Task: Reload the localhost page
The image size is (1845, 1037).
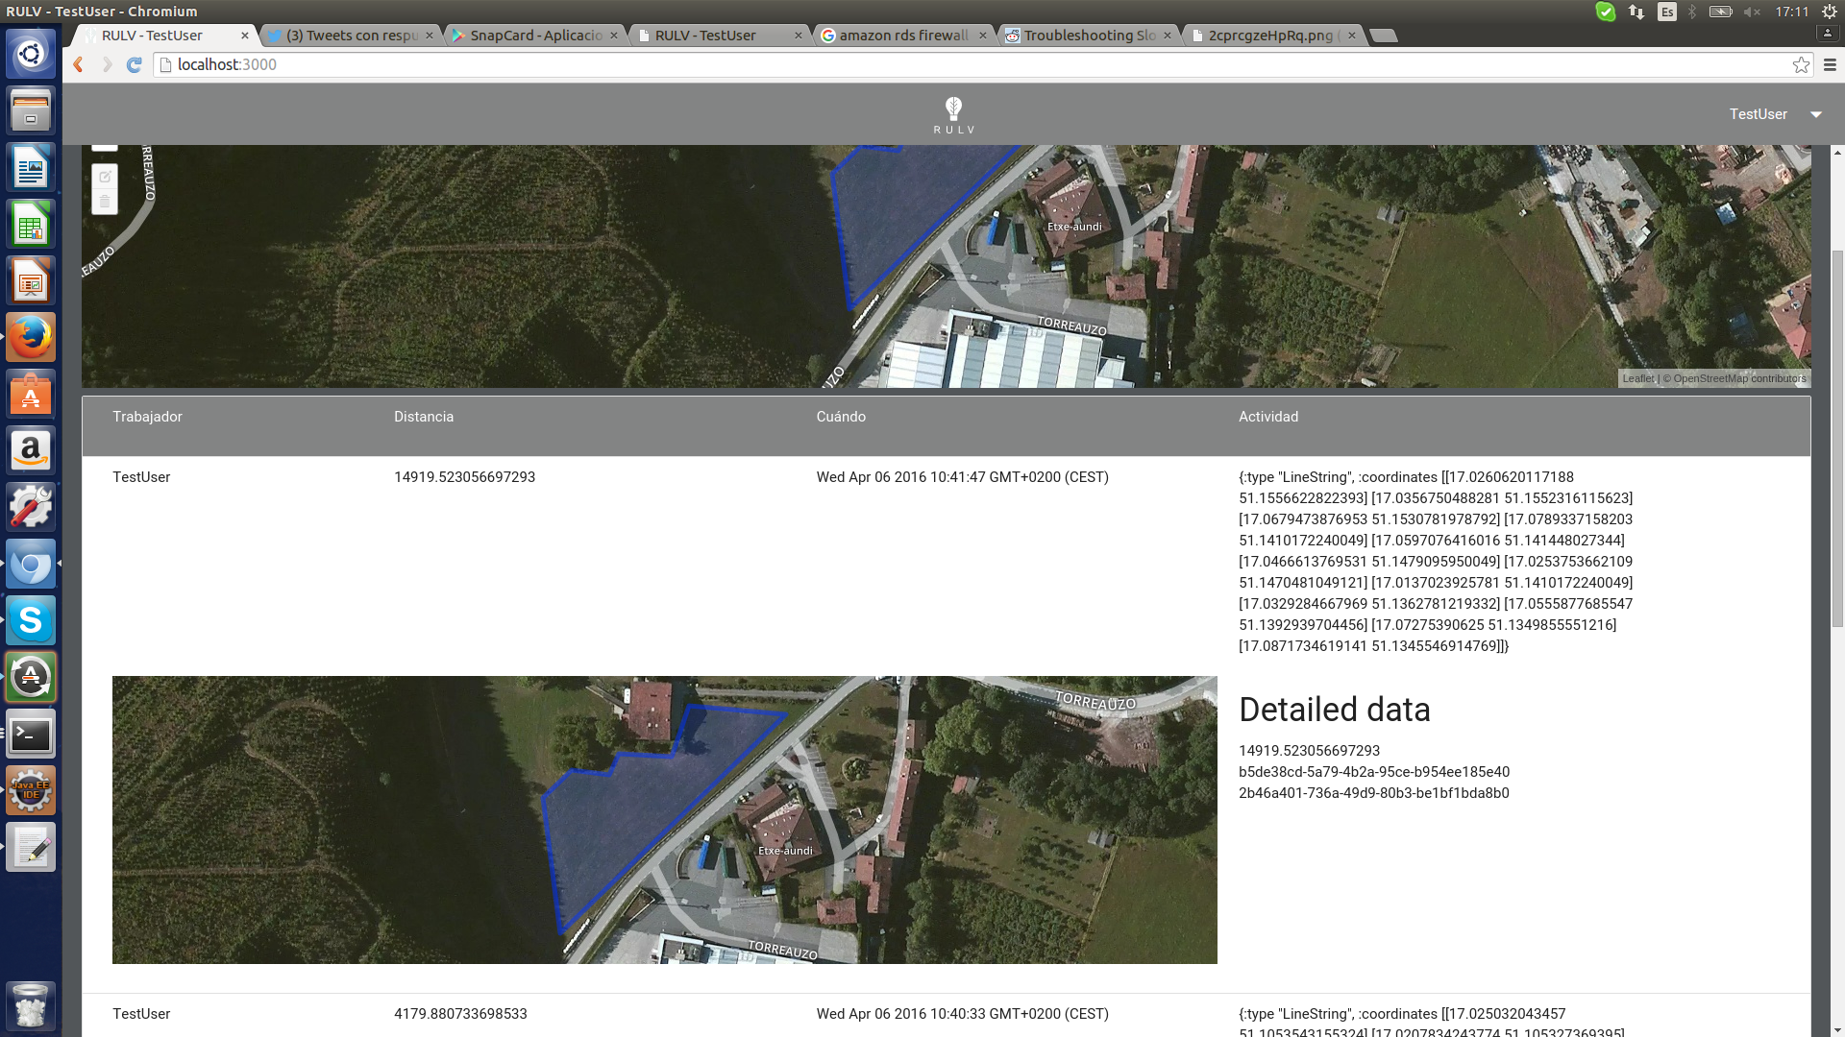Action: (135, 64)
